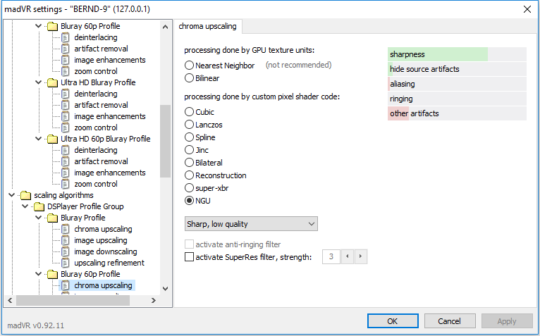Click the tree's vertical scrollbar down arrow
540x336 pixels.
click(x=165, y=289)
